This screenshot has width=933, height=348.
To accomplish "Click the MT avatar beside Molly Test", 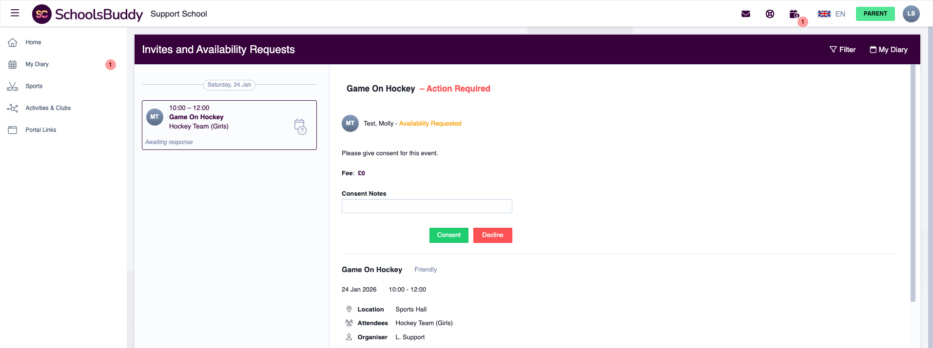I will (350, 124).
